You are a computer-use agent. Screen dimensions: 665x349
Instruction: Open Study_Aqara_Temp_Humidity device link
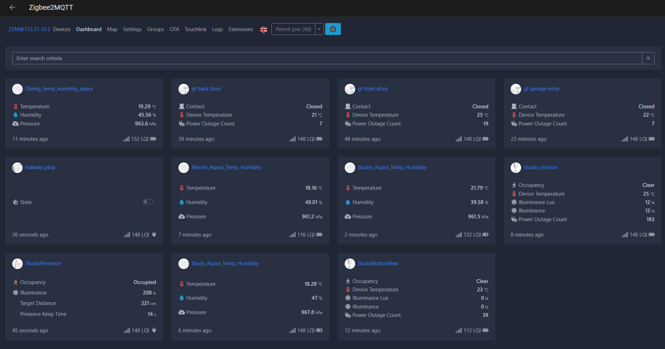point(225,263)
